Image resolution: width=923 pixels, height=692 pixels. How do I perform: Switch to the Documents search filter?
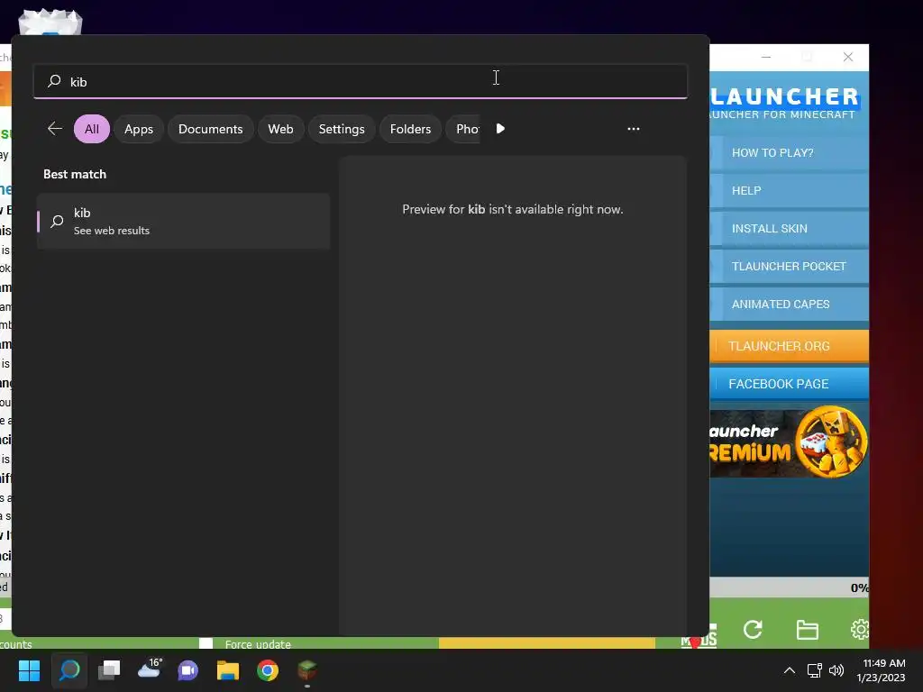[210, 129]
